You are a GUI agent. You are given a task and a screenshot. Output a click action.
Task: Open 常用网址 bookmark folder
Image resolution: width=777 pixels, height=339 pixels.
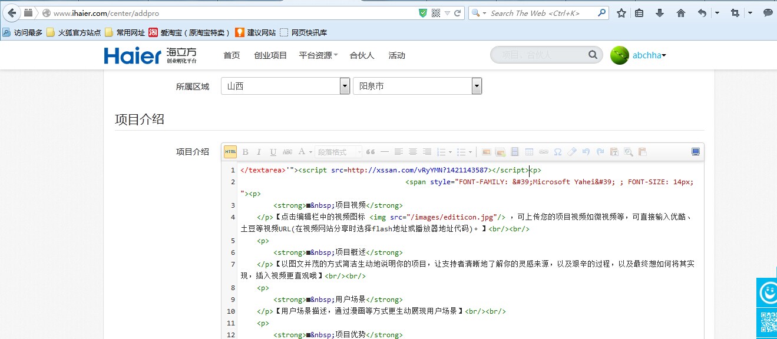click(x=125, y=33)
